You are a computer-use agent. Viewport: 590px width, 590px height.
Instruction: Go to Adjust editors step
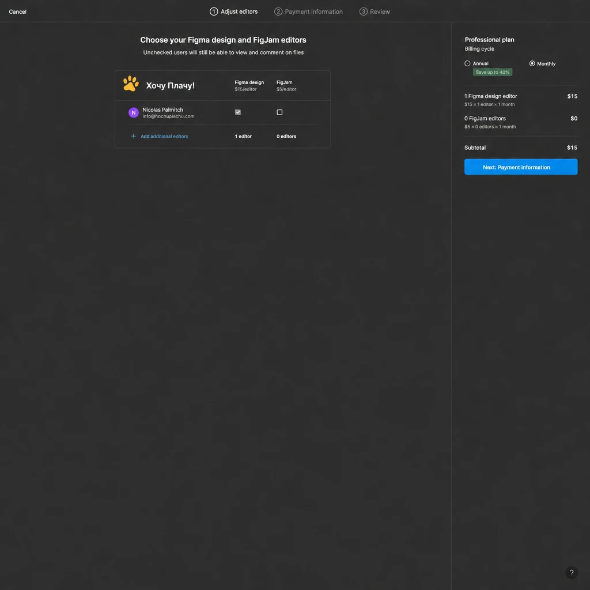click(x=233, y=12)
